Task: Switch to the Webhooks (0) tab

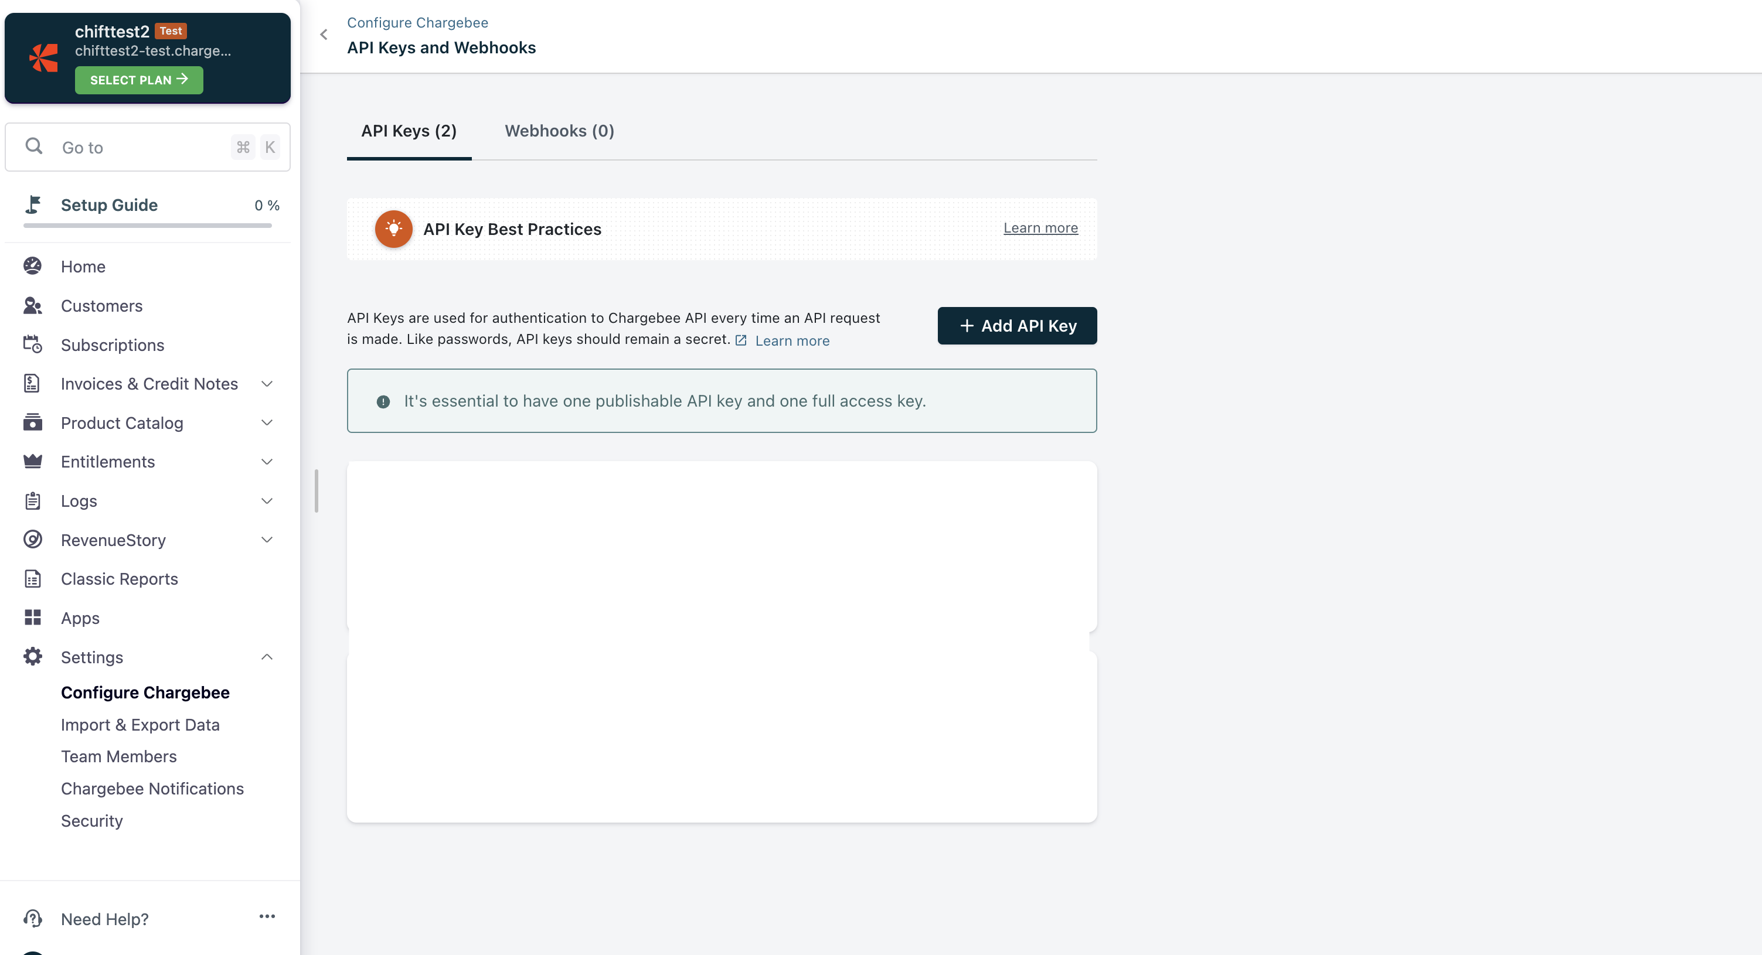Action: click(x=559, y=131)
